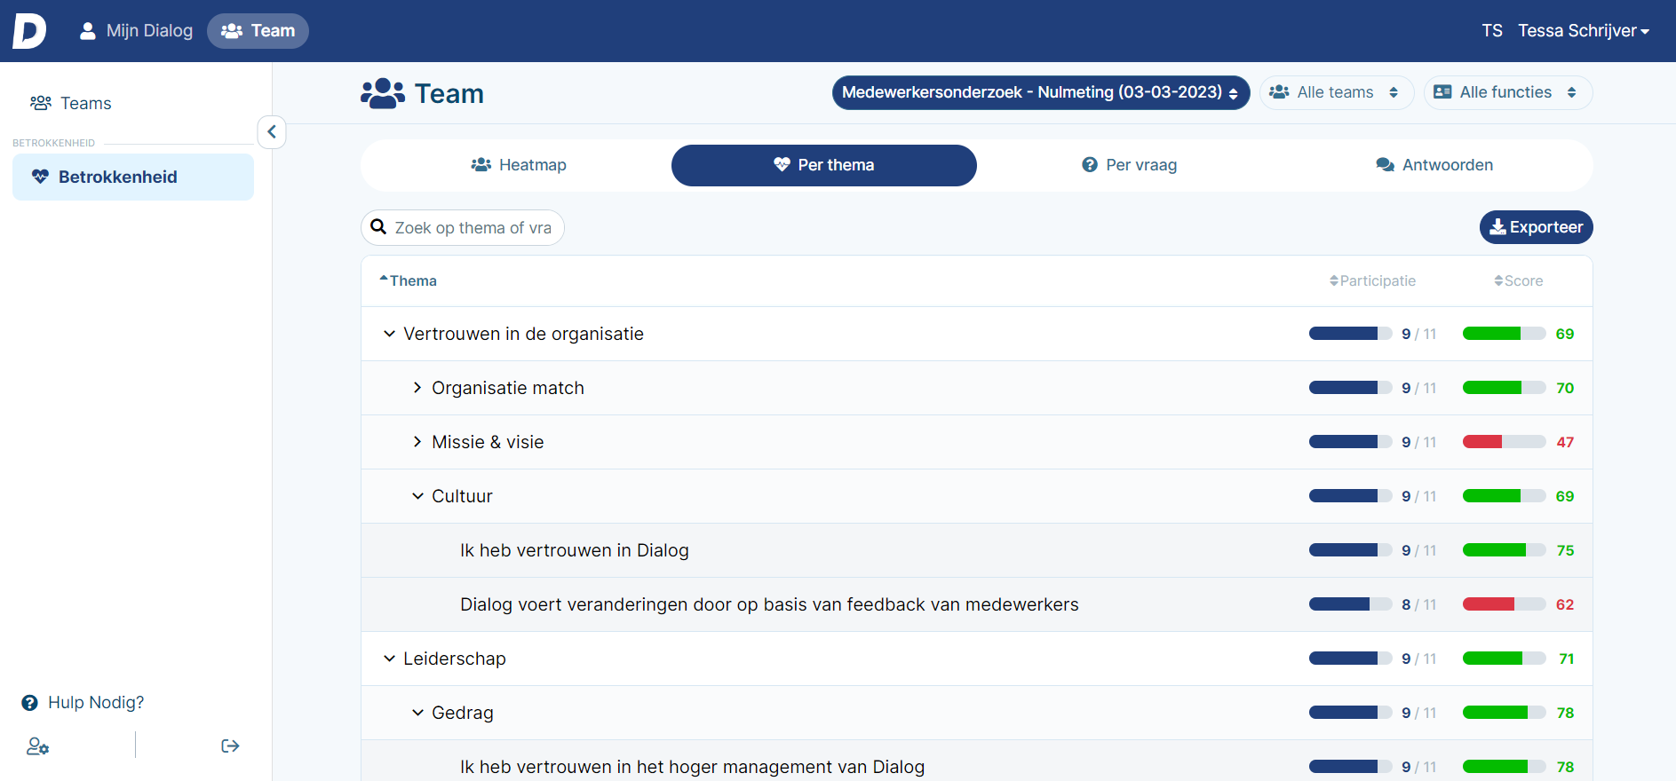
Task: Open the Hulp Nodig? help link
Action: click(83, 703)
